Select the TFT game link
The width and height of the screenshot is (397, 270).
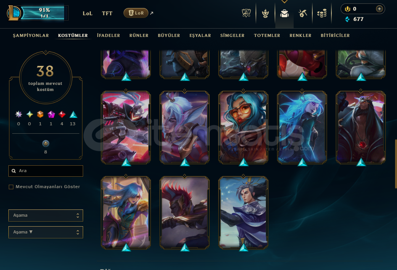click(107, 13)
